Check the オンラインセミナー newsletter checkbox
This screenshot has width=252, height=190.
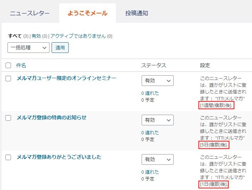point(8,78)
